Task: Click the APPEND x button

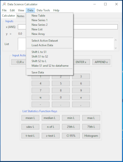Action: tap(101, 62)
